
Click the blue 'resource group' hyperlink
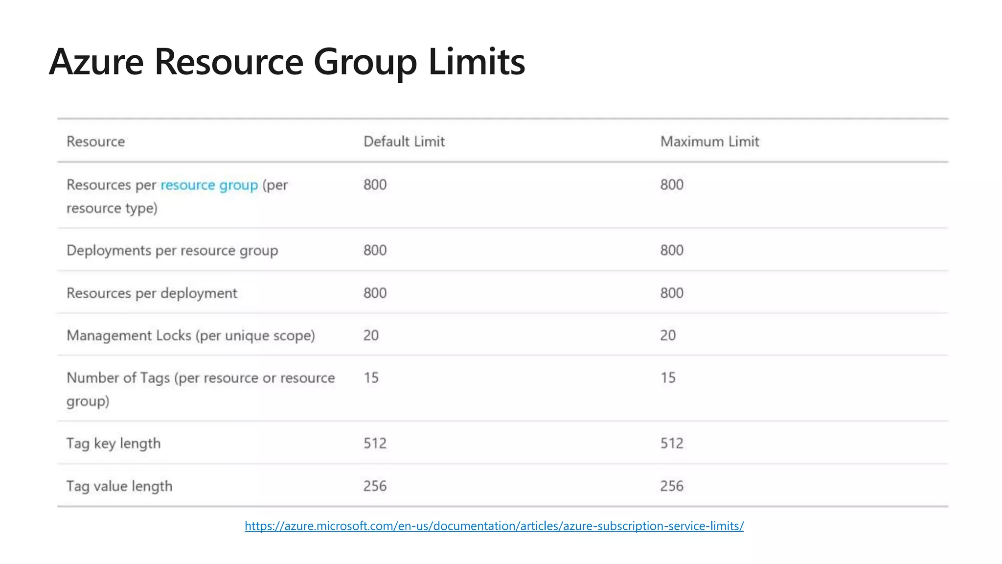point(209,185)
